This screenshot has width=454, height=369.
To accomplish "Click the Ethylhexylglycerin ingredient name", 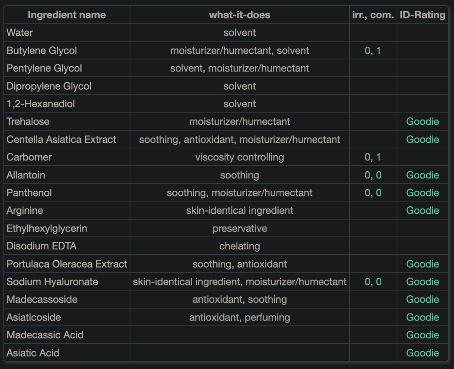I will pyautogui.click(x=47, y=229).
